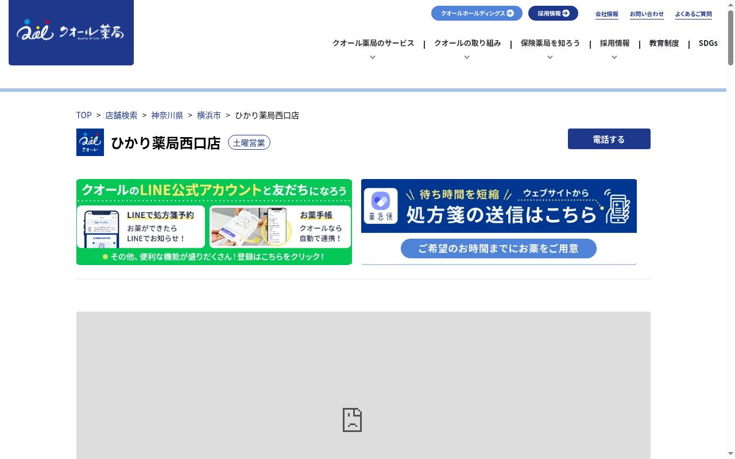Open the よくあるご質問 link

click(x=694, y=14)
